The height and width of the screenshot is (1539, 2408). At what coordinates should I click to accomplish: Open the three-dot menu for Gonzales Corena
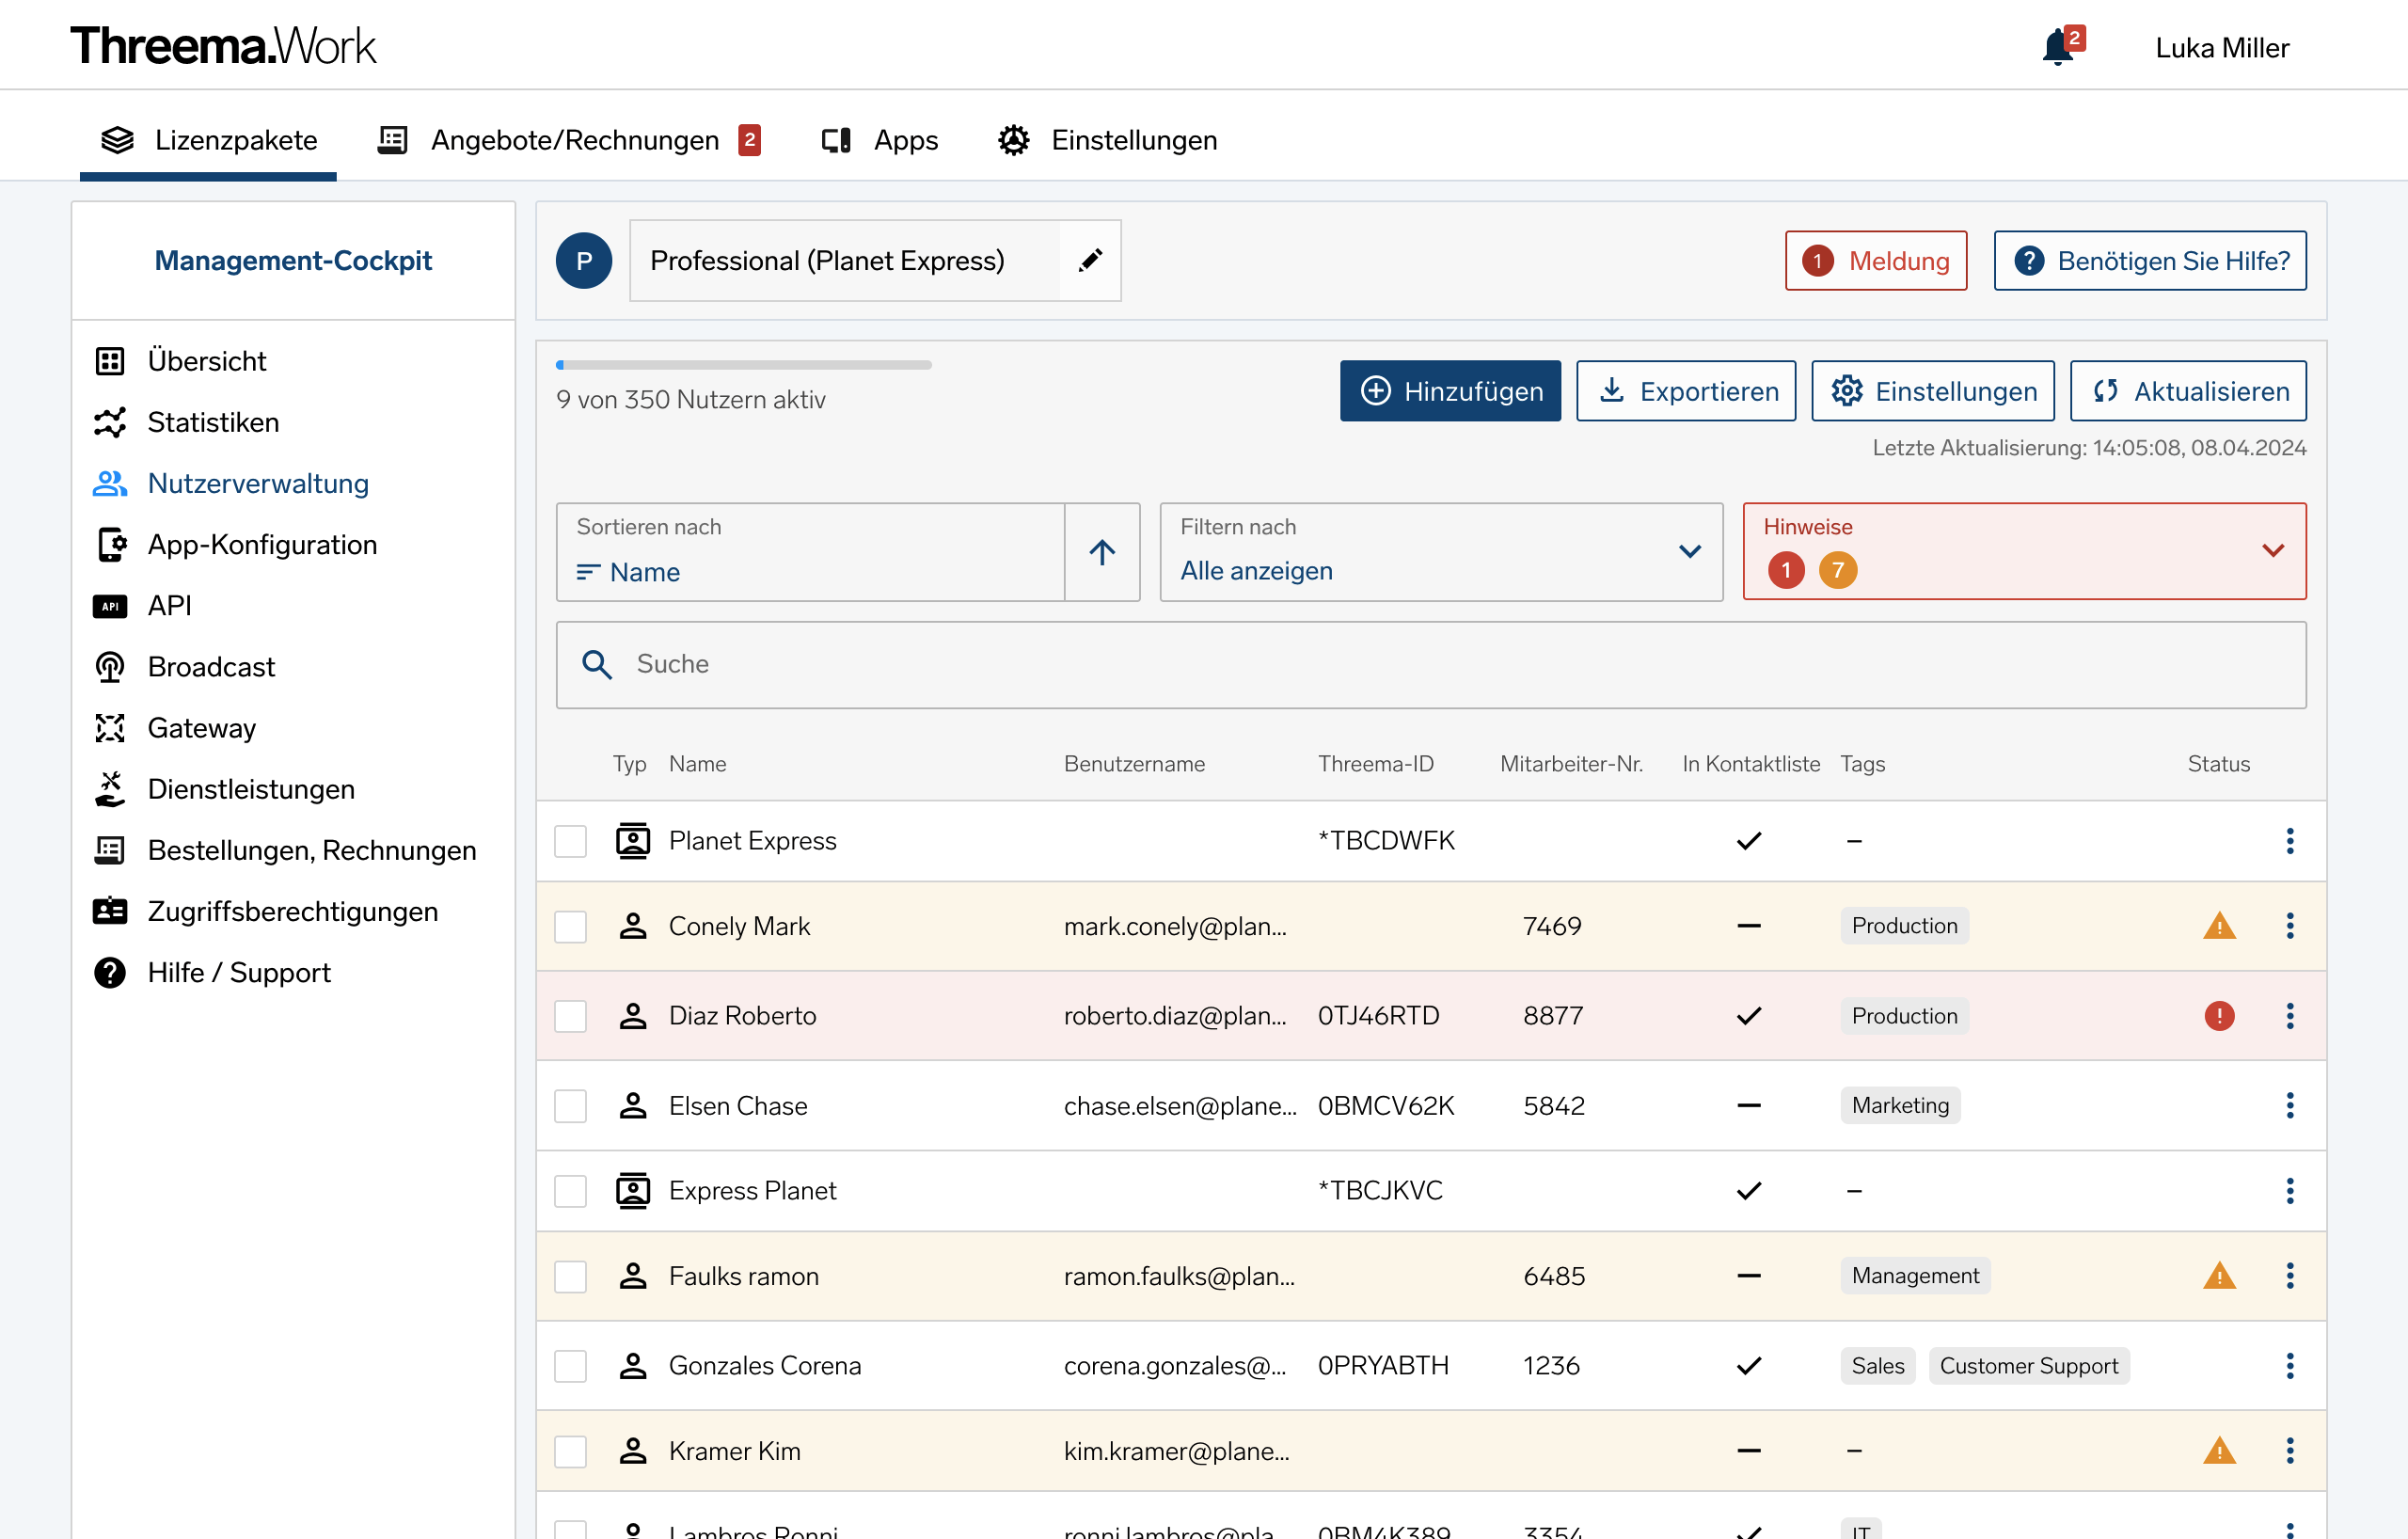(2290, 1366)
